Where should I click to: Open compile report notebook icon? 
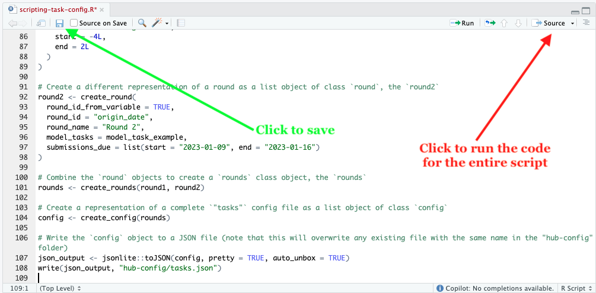pyautogui.click(x=181, y=23)
